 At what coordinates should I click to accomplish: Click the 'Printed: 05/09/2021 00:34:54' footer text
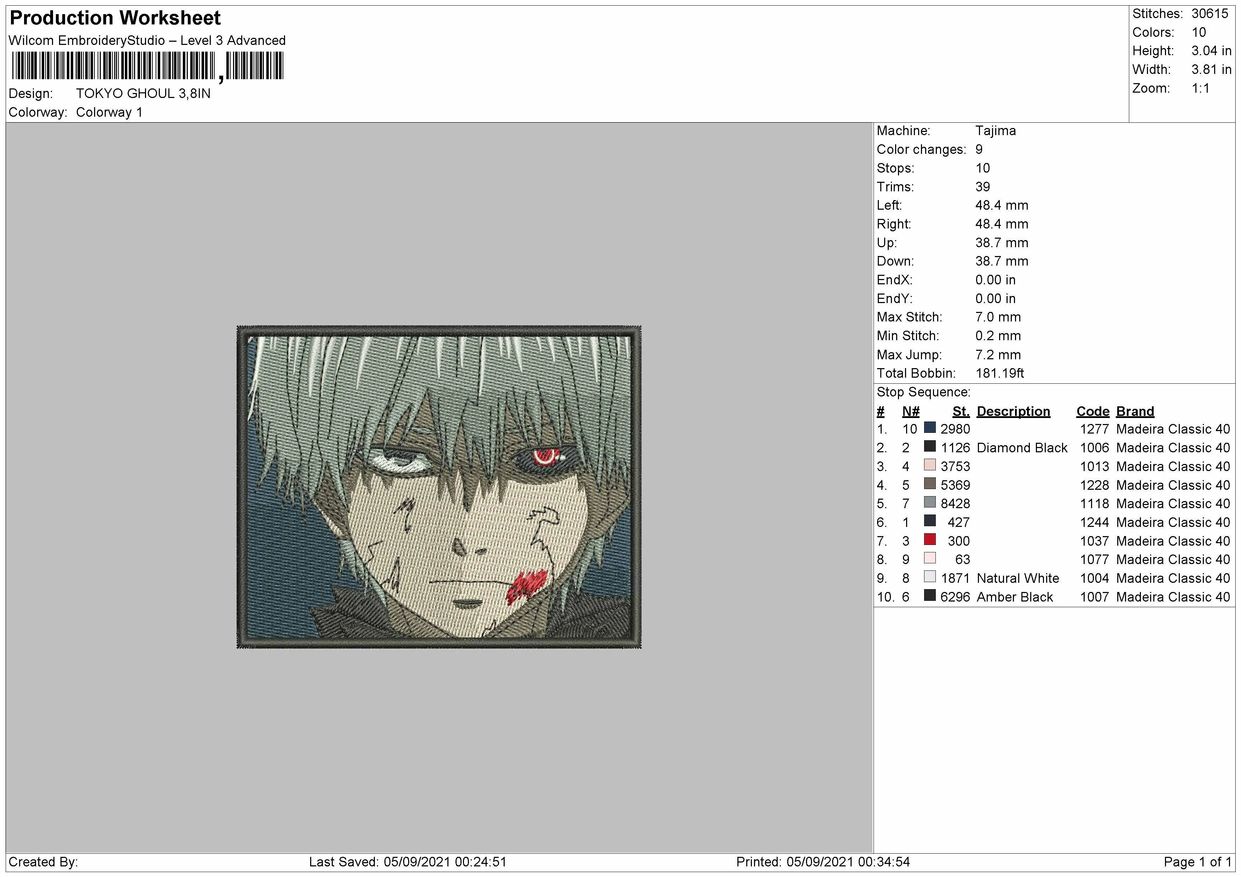pyautogui.click(x=823, y=862)
